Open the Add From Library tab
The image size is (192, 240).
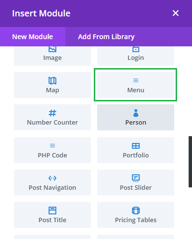[106, 37]
